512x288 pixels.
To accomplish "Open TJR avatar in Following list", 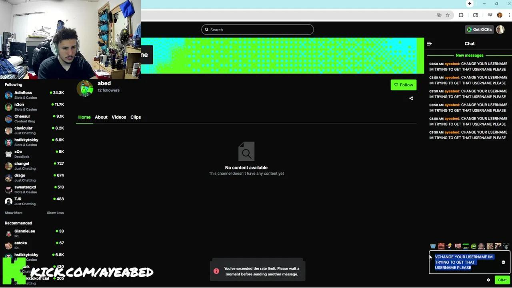I will coord(8,201).
